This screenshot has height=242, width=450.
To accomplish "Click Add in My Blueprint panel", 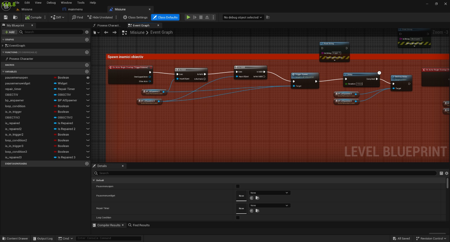I will (x=10, y=32).
